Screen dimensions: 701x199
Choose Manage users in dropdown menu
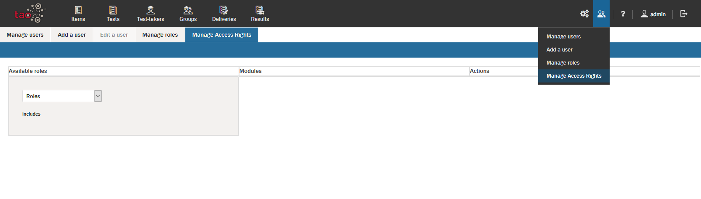coord(563,37)
